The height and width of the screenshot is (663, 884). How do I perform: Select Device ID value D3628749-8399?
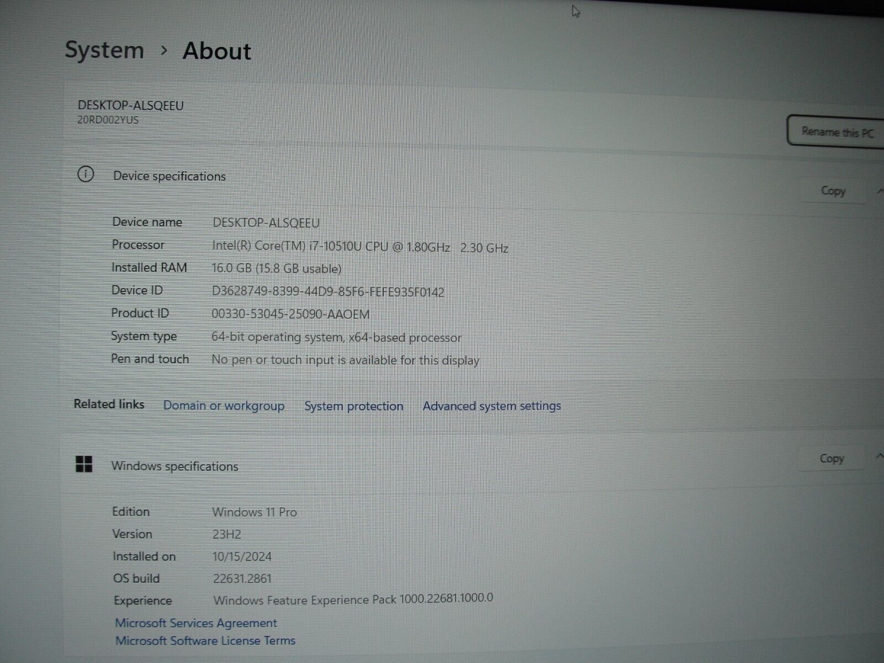point(328,292)
